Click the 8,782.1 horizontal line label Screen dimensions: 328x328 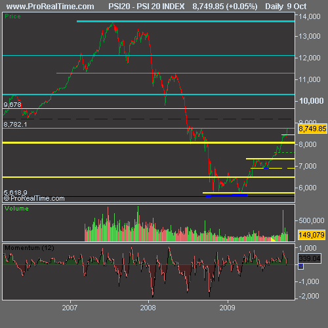coord(15,125)
